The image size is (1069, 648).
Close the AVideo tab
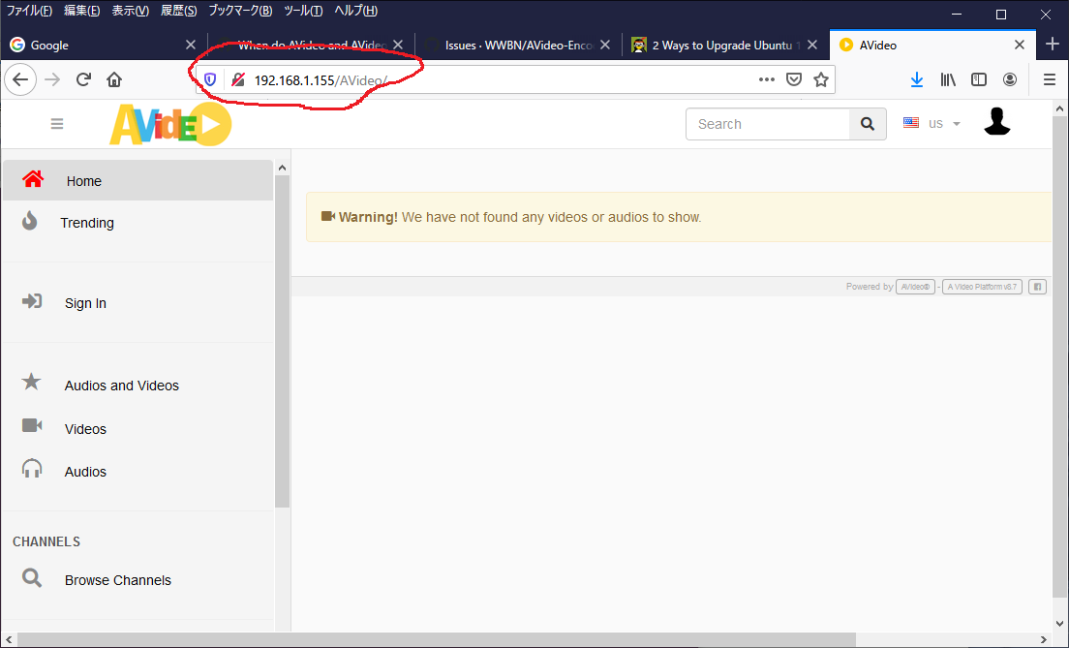(x=1020, y=45)
